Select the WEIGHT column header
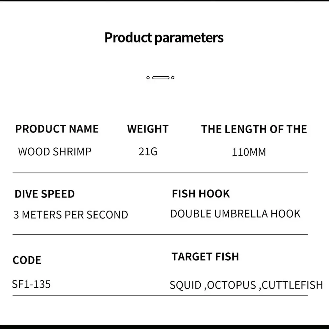The width and height of the screenshot is (329, 329). point(148,129)
